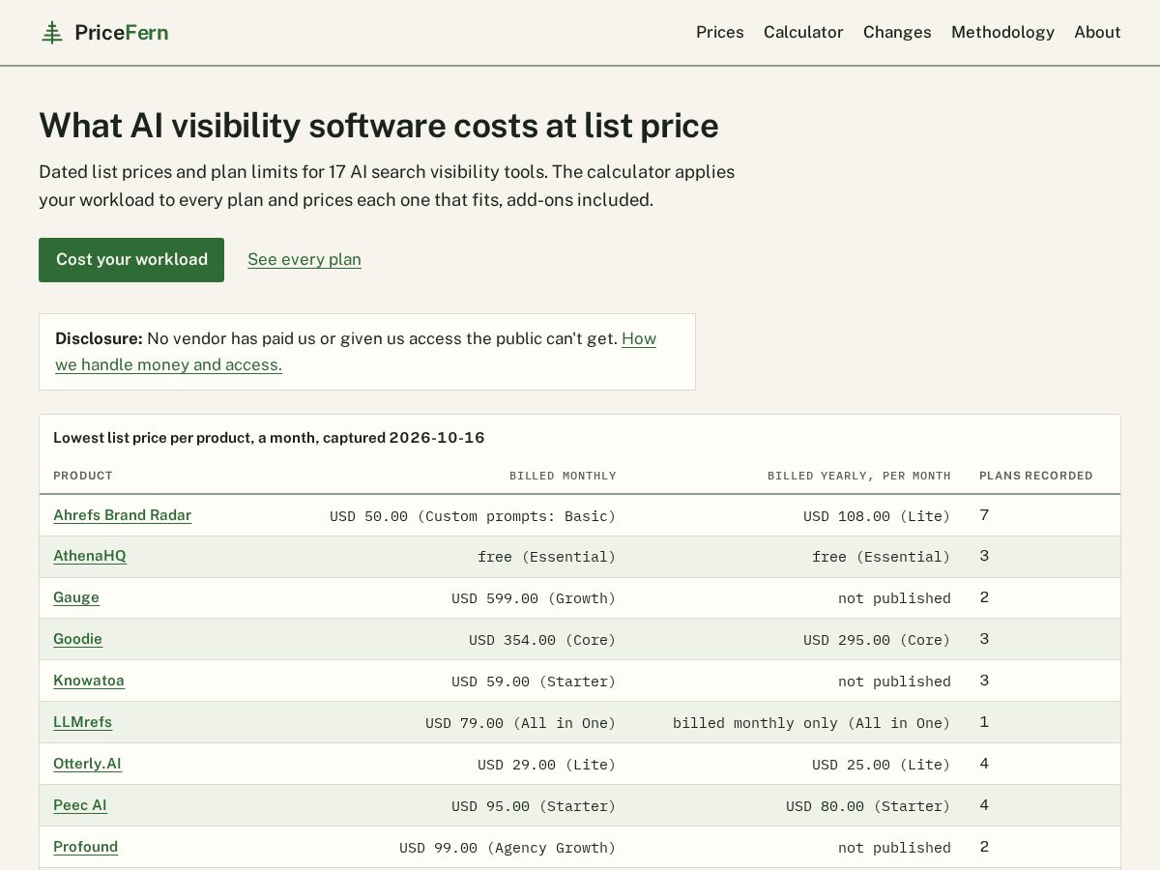Select 'USD 59.00 (Starter)' cell
This screenshot has width=1160, height=870.
(x=534, y=681)
